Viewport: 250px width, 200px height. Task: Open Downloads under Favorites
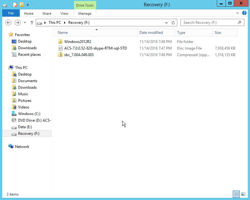click(x=28, y=48)
